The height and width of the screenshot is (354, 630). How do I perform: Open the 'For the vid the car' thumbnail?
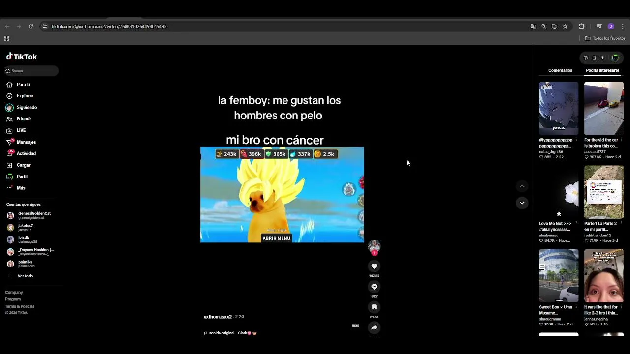[604, 108]
